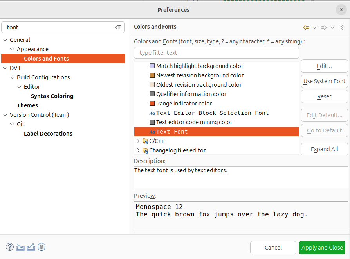The image size is (350, 259).
Task: Open the back history dropdown arrow
Action: click(315, 27)
